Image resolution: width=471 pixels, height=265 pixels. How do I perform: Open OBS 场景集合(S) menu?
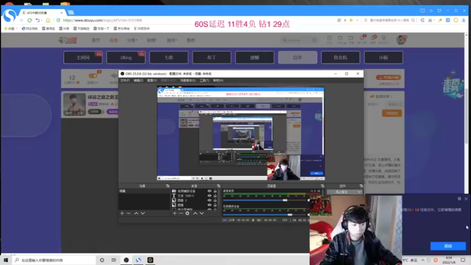pyautogui.click(x=188, y=81)
